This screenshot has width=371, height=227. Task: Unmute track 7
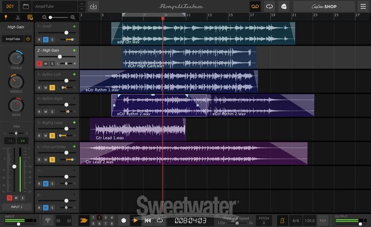46,184
